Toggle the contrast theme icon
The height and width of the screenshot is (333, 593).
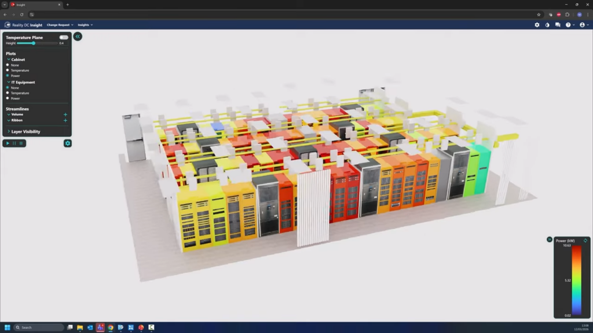point(547,25)
